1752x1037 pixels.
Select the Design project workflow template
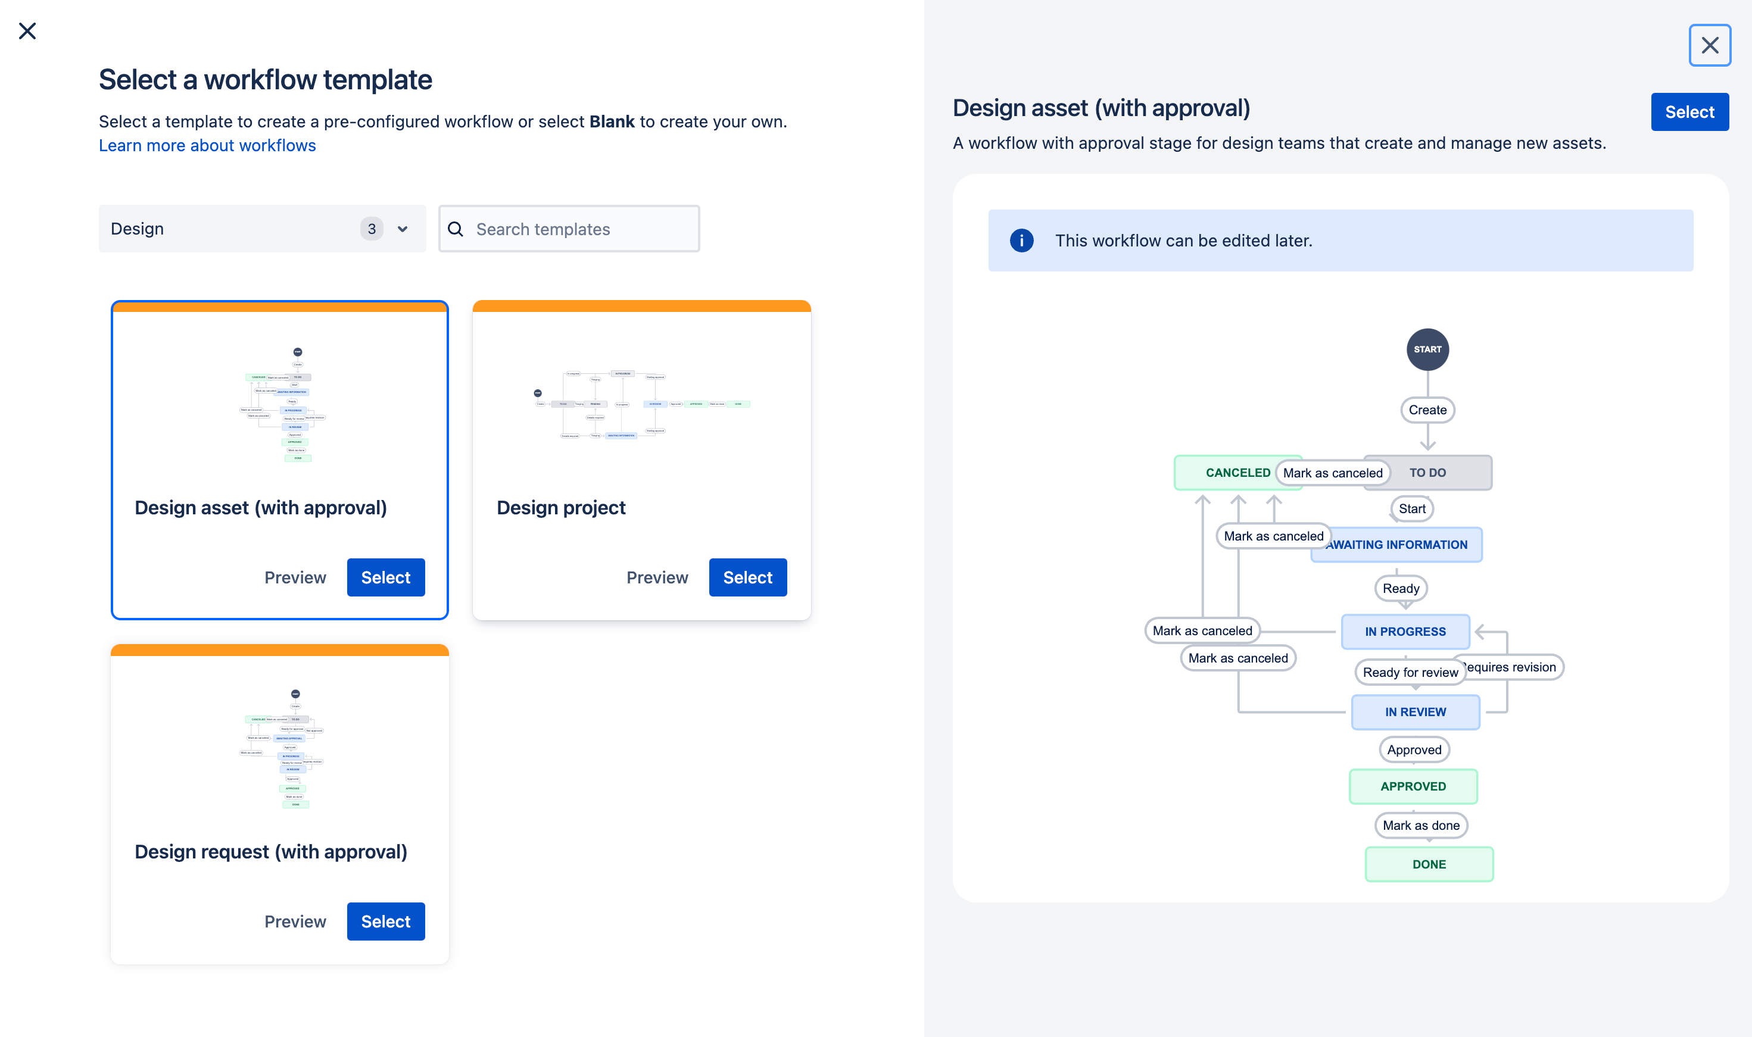[747, 576]
